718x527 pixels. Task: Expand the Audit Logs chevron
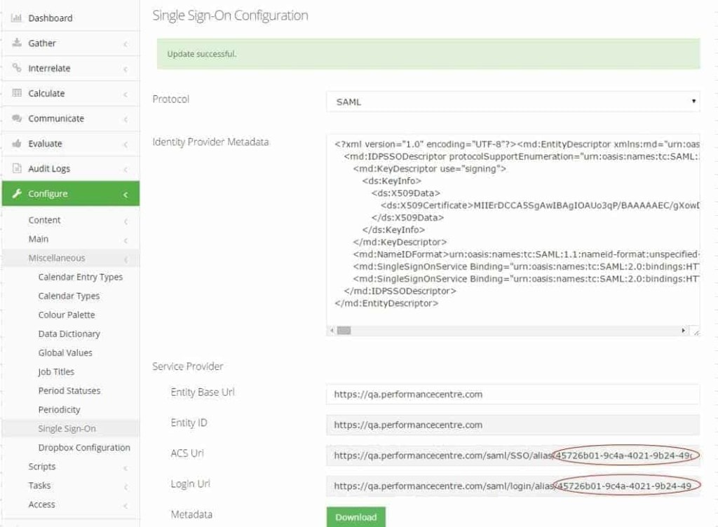[126, 170]
